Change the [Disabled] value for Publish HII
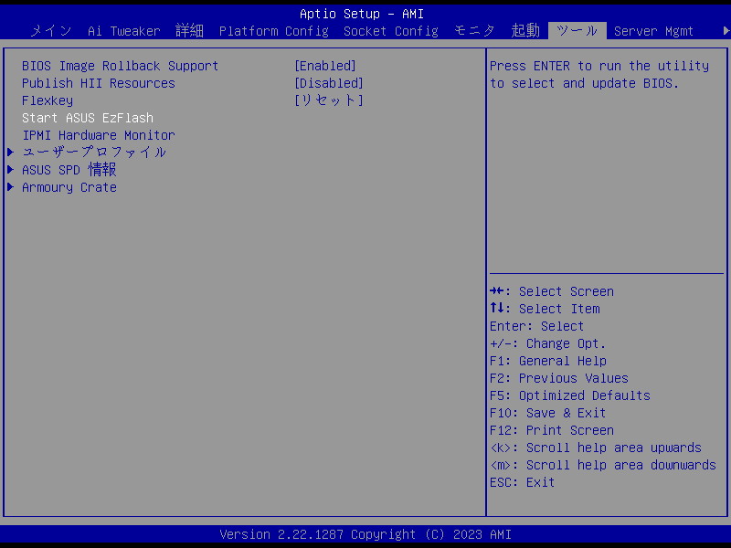Image resolution: width=731 pixels, height=548 pixels. (329, 83)
